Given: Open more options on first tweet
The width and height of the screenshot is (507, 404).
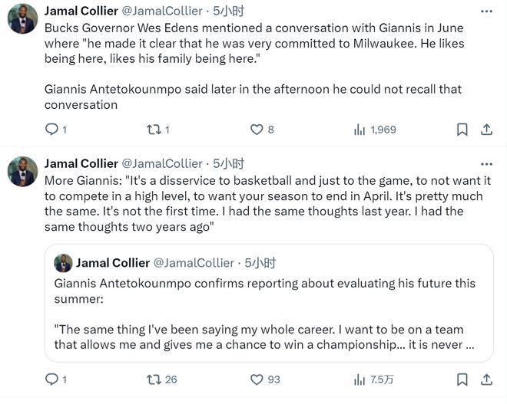Looking at the screenshot, I should [485, 11].
